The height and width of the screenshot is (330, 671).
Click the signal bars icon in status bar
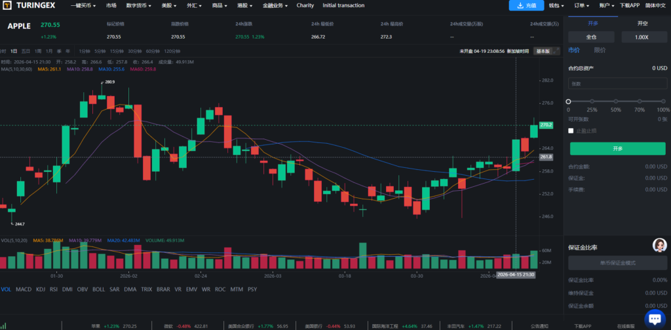click(4, 325)
